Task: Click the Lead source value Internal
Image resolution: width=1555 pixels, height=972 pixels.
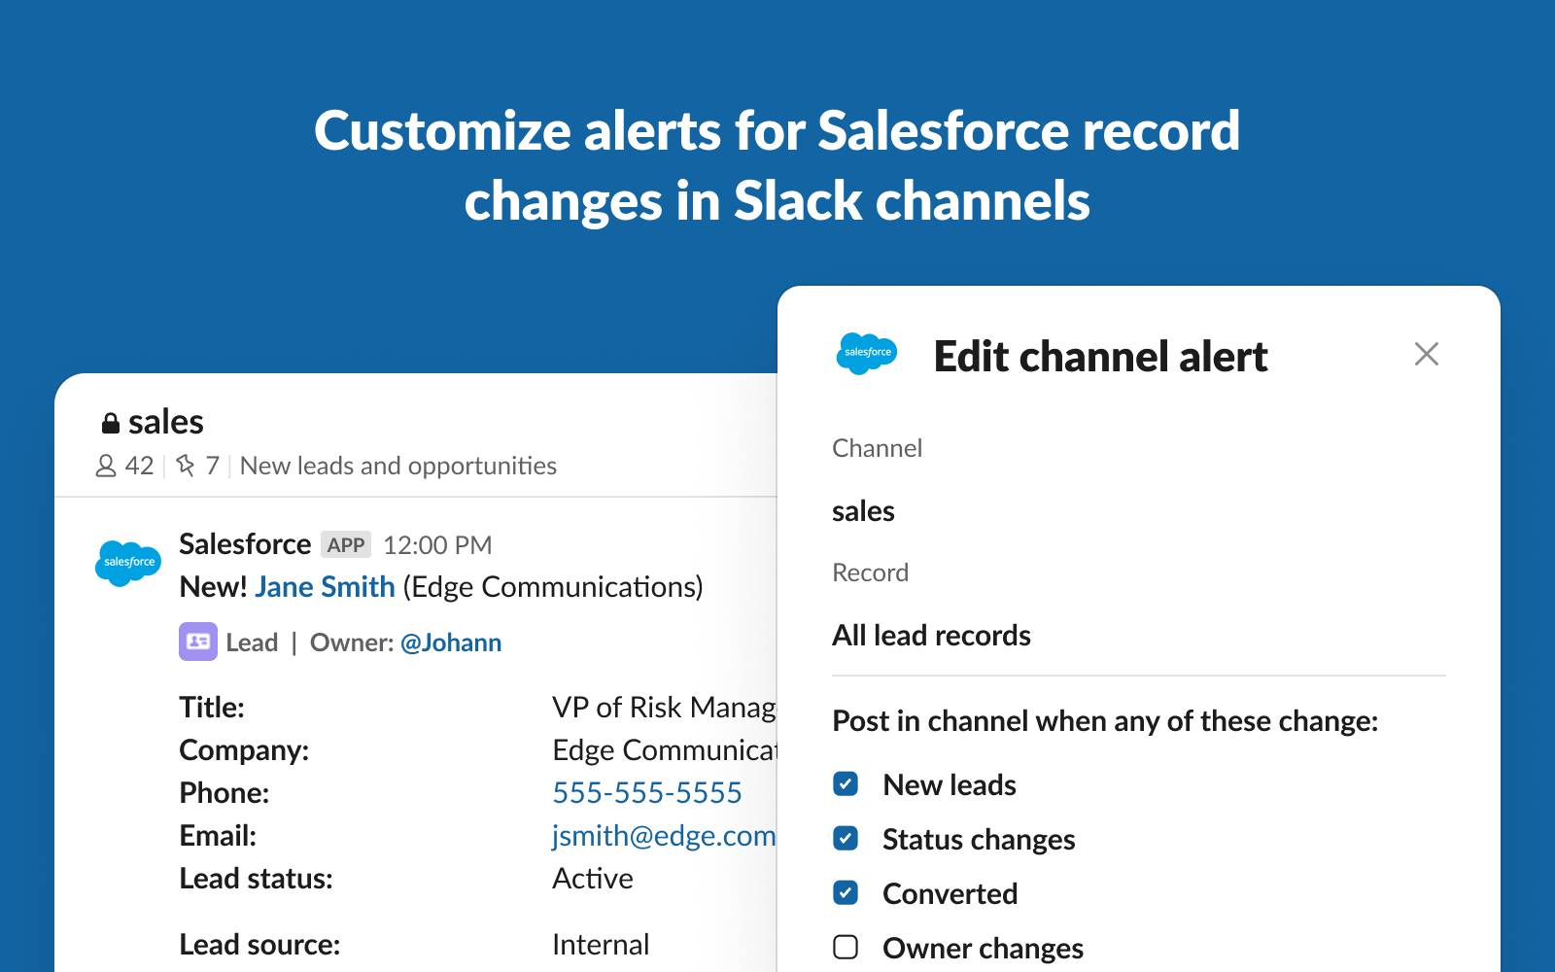Action: coord(601,945)
